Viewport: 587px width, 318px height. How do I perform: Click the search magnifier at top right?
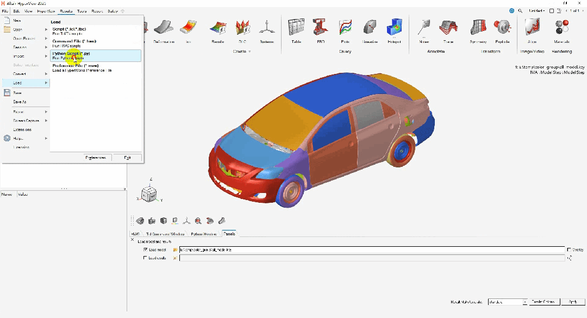[520, 11]
